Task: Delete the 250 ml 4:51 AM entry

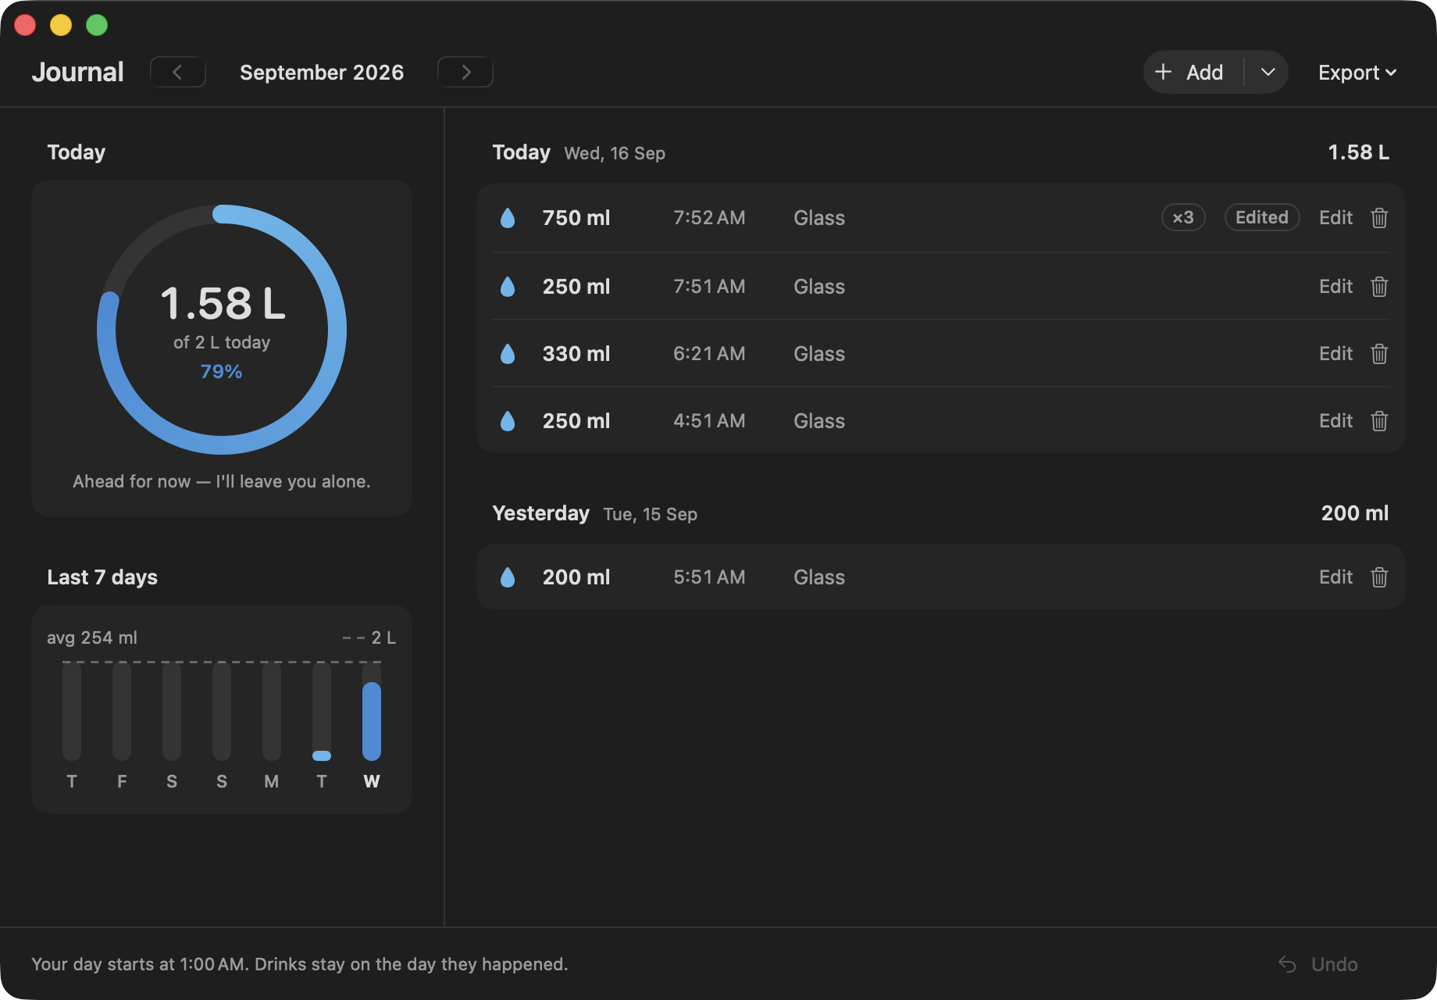Action: pyautogui.click(x=1379, y=421)
